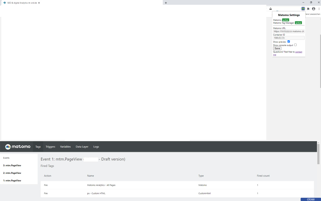Open a new browser tab with plus
The width and height of the screenshot is (321, 201).
pyautogui.click(x=166, y=3)
